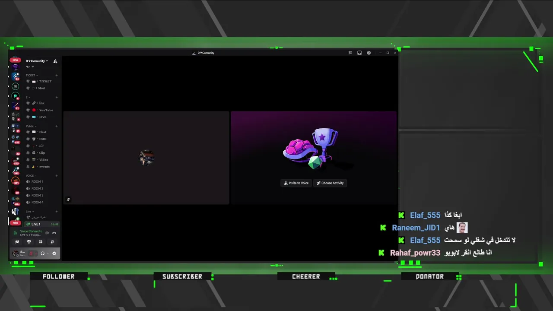This screenshot has height=311, width=553.
Task: Open the server with 392 badge
Action: pos(16,171)
